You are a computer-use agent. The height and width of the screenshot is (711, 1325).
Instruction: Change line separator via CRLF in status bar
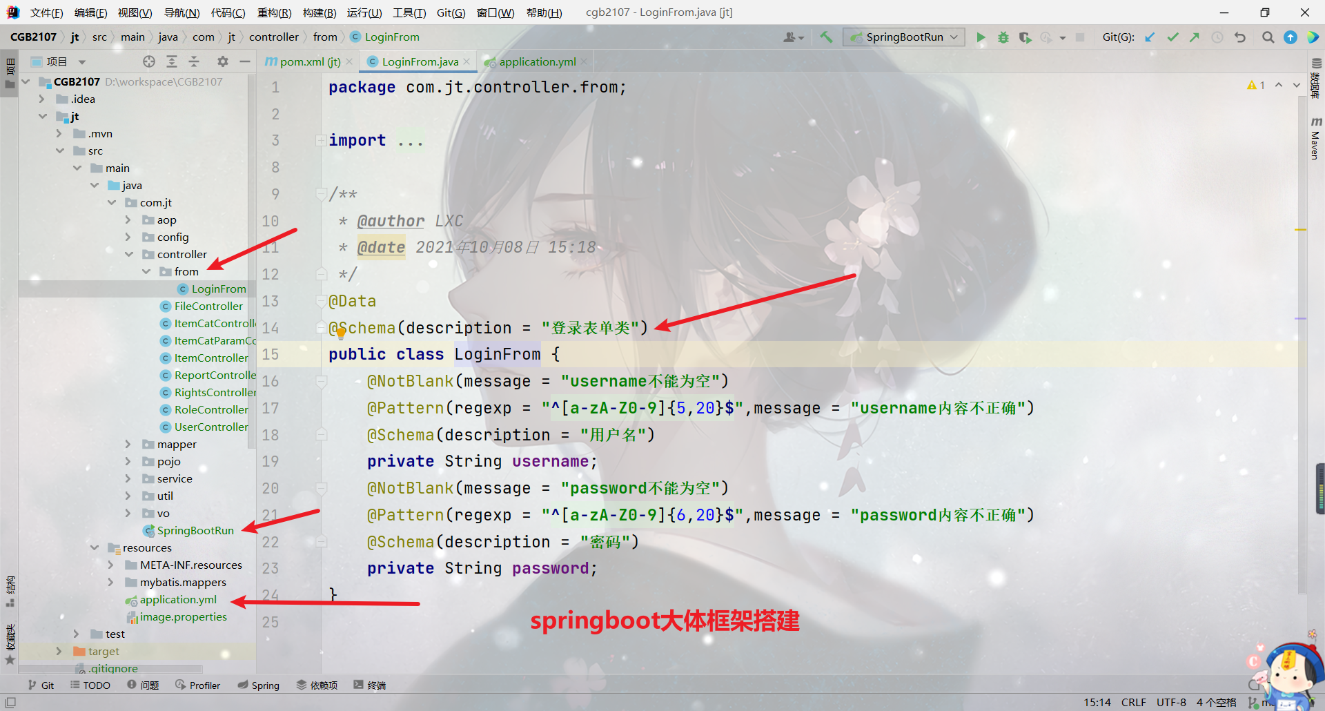tap(1134, 702)
